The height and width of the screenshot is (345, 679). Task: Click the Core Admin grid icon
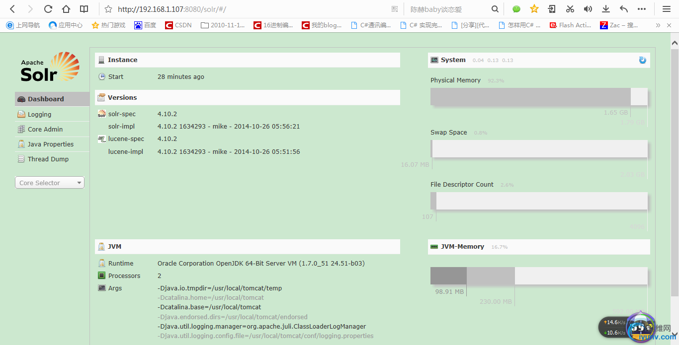click(x=21, y=129)
